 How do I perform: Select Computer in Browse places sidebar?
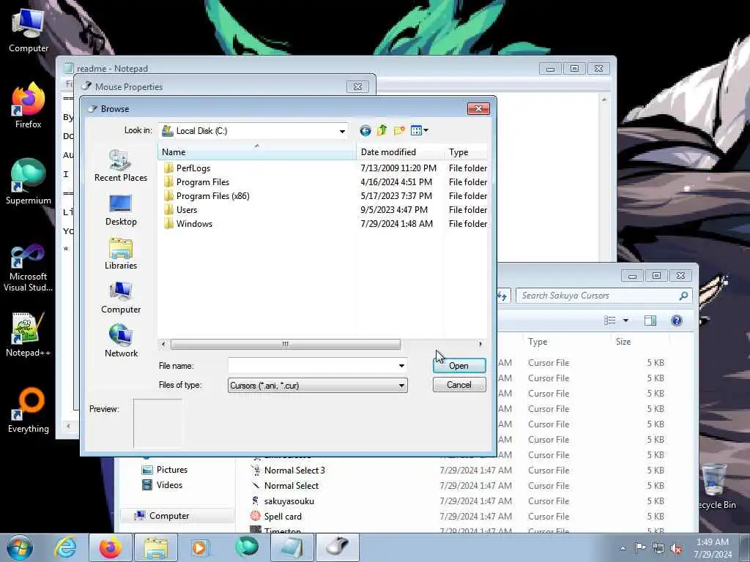tap(121, 298)
